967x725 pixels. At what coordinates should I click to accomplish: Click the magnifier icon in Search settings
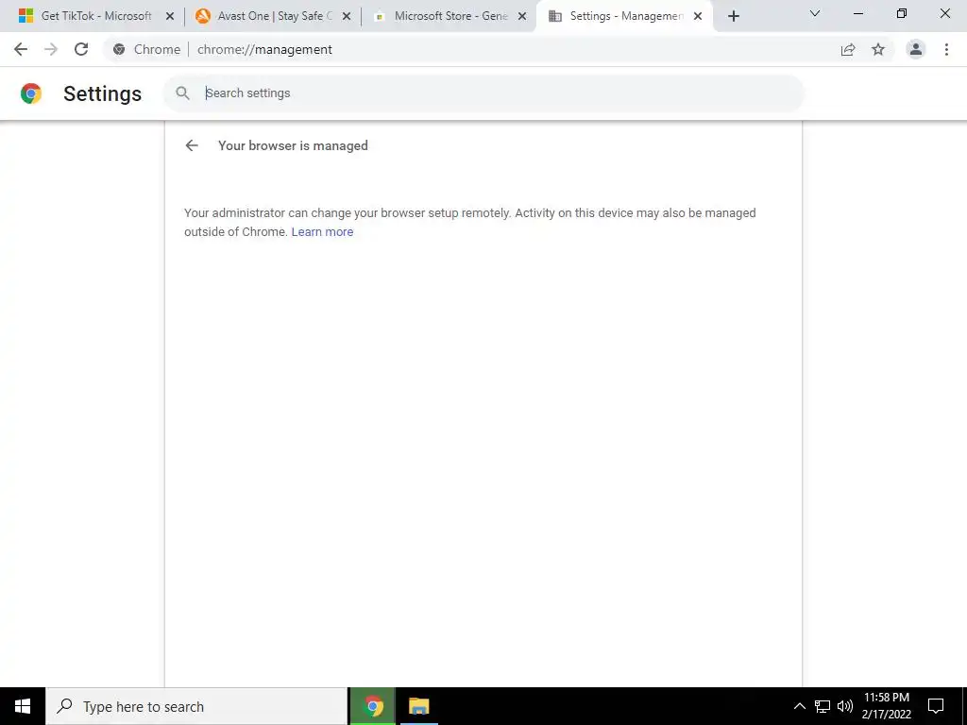(x=182, y=93)
